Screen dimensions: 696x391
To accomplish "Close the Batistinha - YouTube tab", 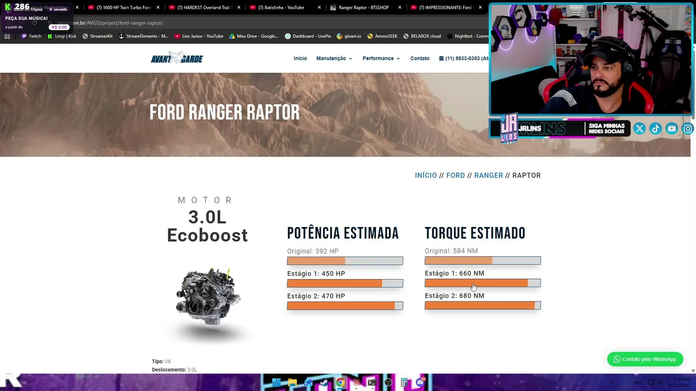I will [x=319, y=8].
